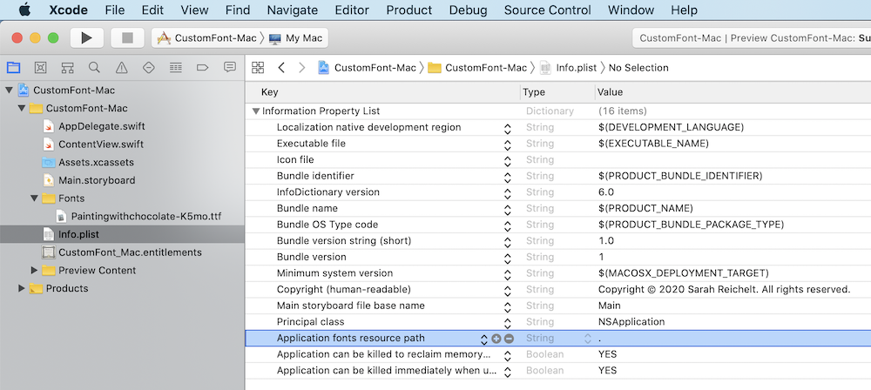Add row with plus on Application fonts

[x=496, y=339]
